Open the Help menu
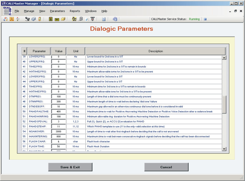245x181 pixels. tap(104, 11)
